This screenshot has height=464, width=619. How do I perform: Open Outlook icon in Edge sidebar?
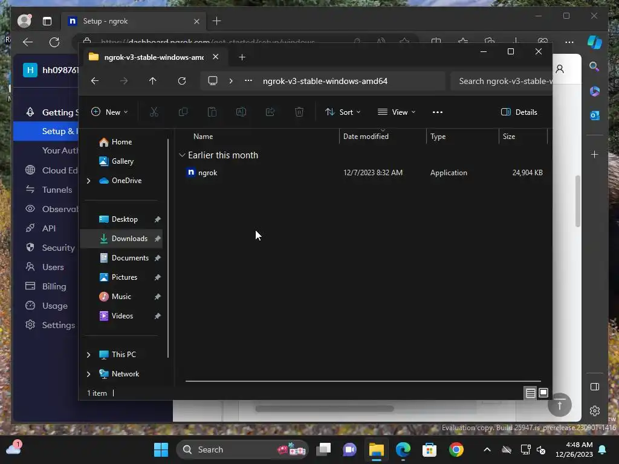pyautogui.click(x=595, y=115)
